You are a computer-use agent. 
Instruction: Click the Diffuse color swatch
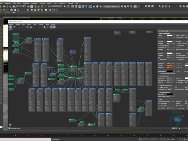coord(170,36)
